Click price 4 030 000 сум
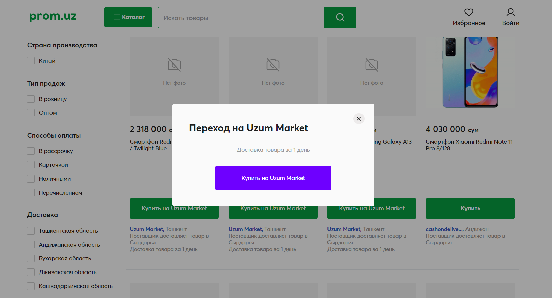 (452, 129)
